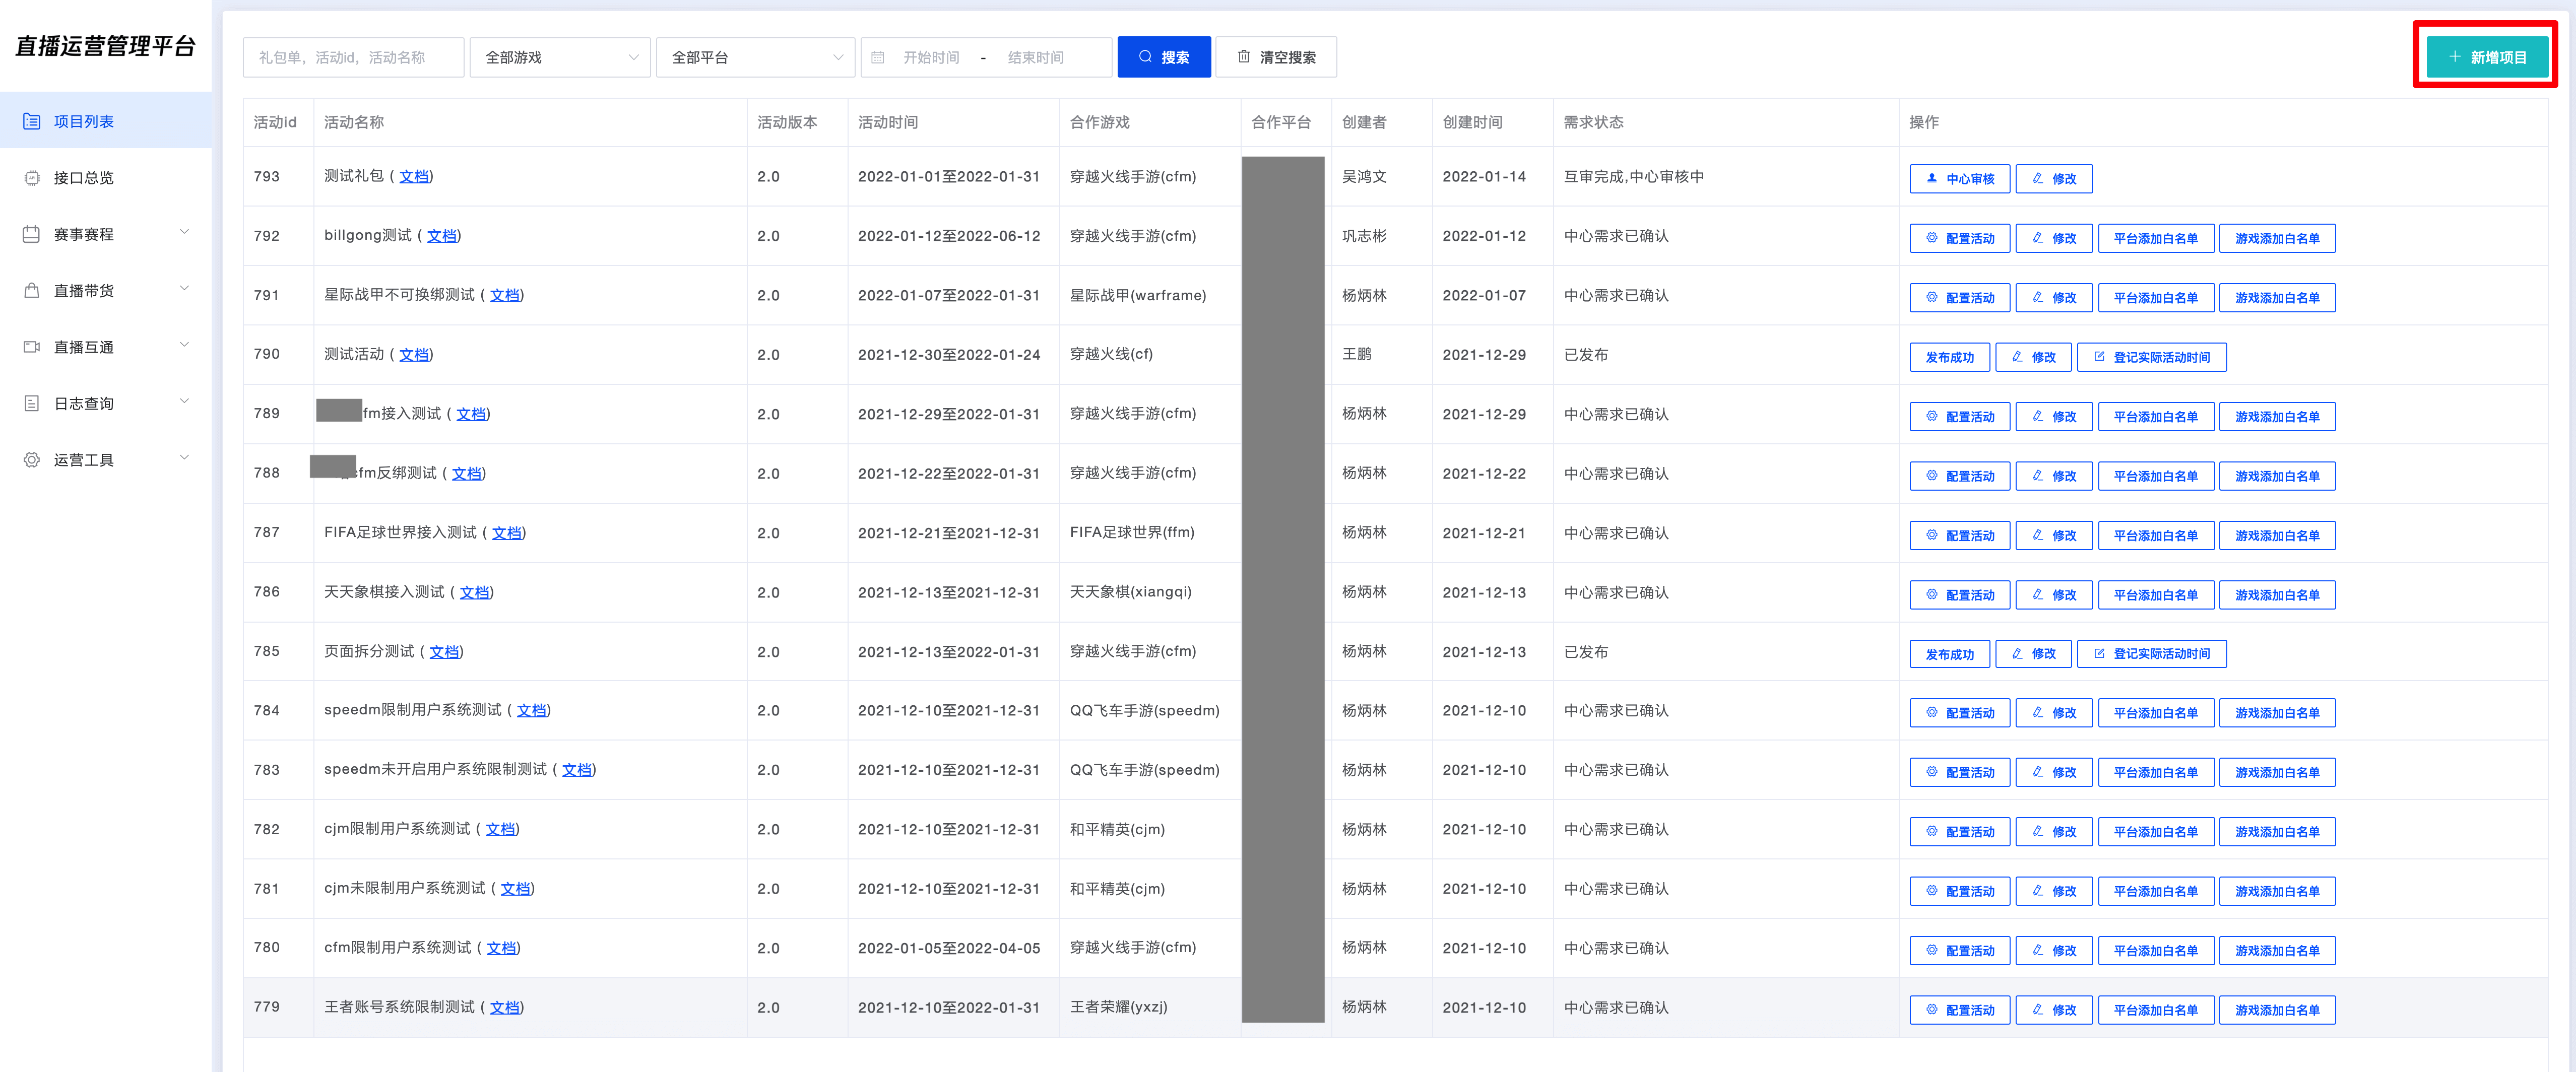This screenshot has height=1072, width=2576.
Task: Click 平台添加白名单 for activity 792
Action: 2155,238
